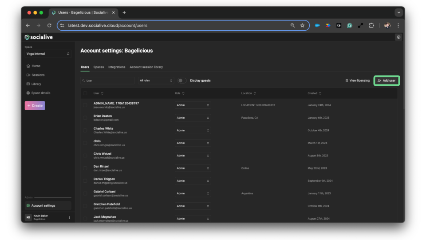Image resolution: width=426 pixels, height=240 pixels.
Task: Switch to Account session library tab
Action: coord(146,67)
